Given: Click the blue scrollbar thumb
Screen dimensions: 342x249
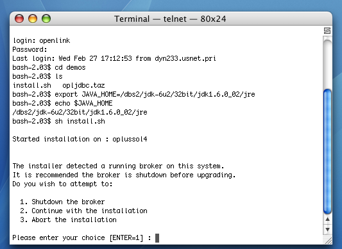Looking at the screenshot, I should [x=327, y=151].
